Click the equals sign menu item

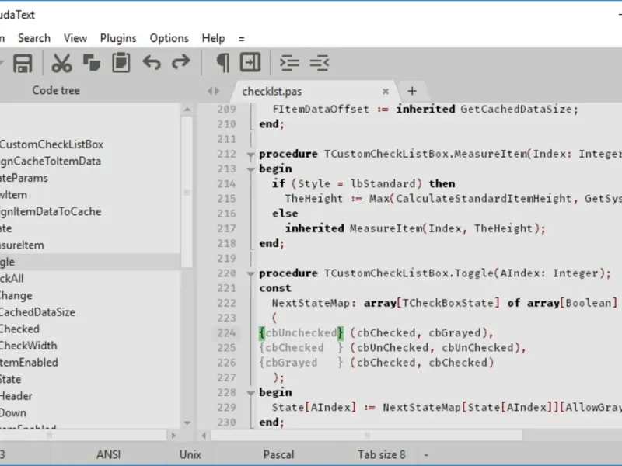click(x=242, y=39)
